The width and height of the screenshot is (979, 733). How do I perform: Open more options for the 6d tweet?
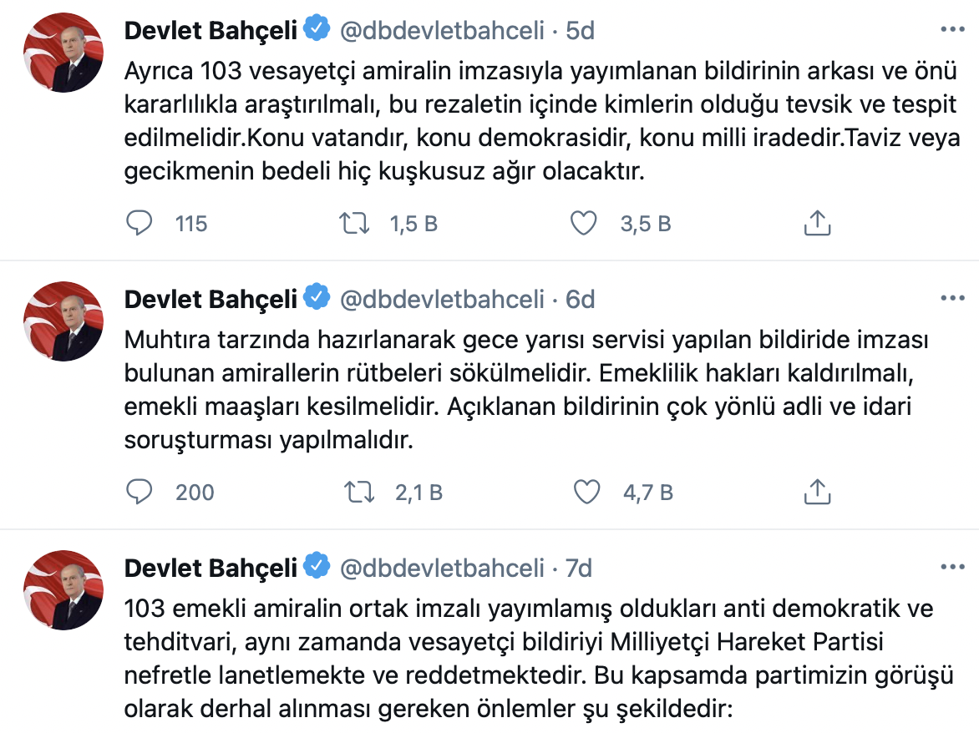point(952,299)
